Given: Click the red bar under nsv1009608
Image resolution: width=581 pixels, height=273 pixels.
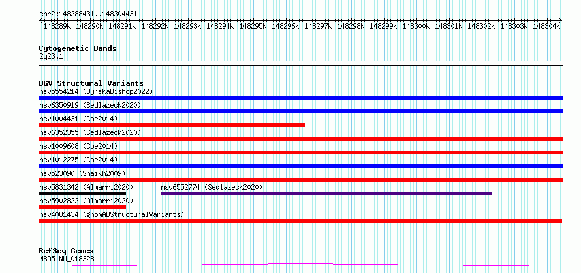Looking at the screenshot, I should click(x=300, y=152).
